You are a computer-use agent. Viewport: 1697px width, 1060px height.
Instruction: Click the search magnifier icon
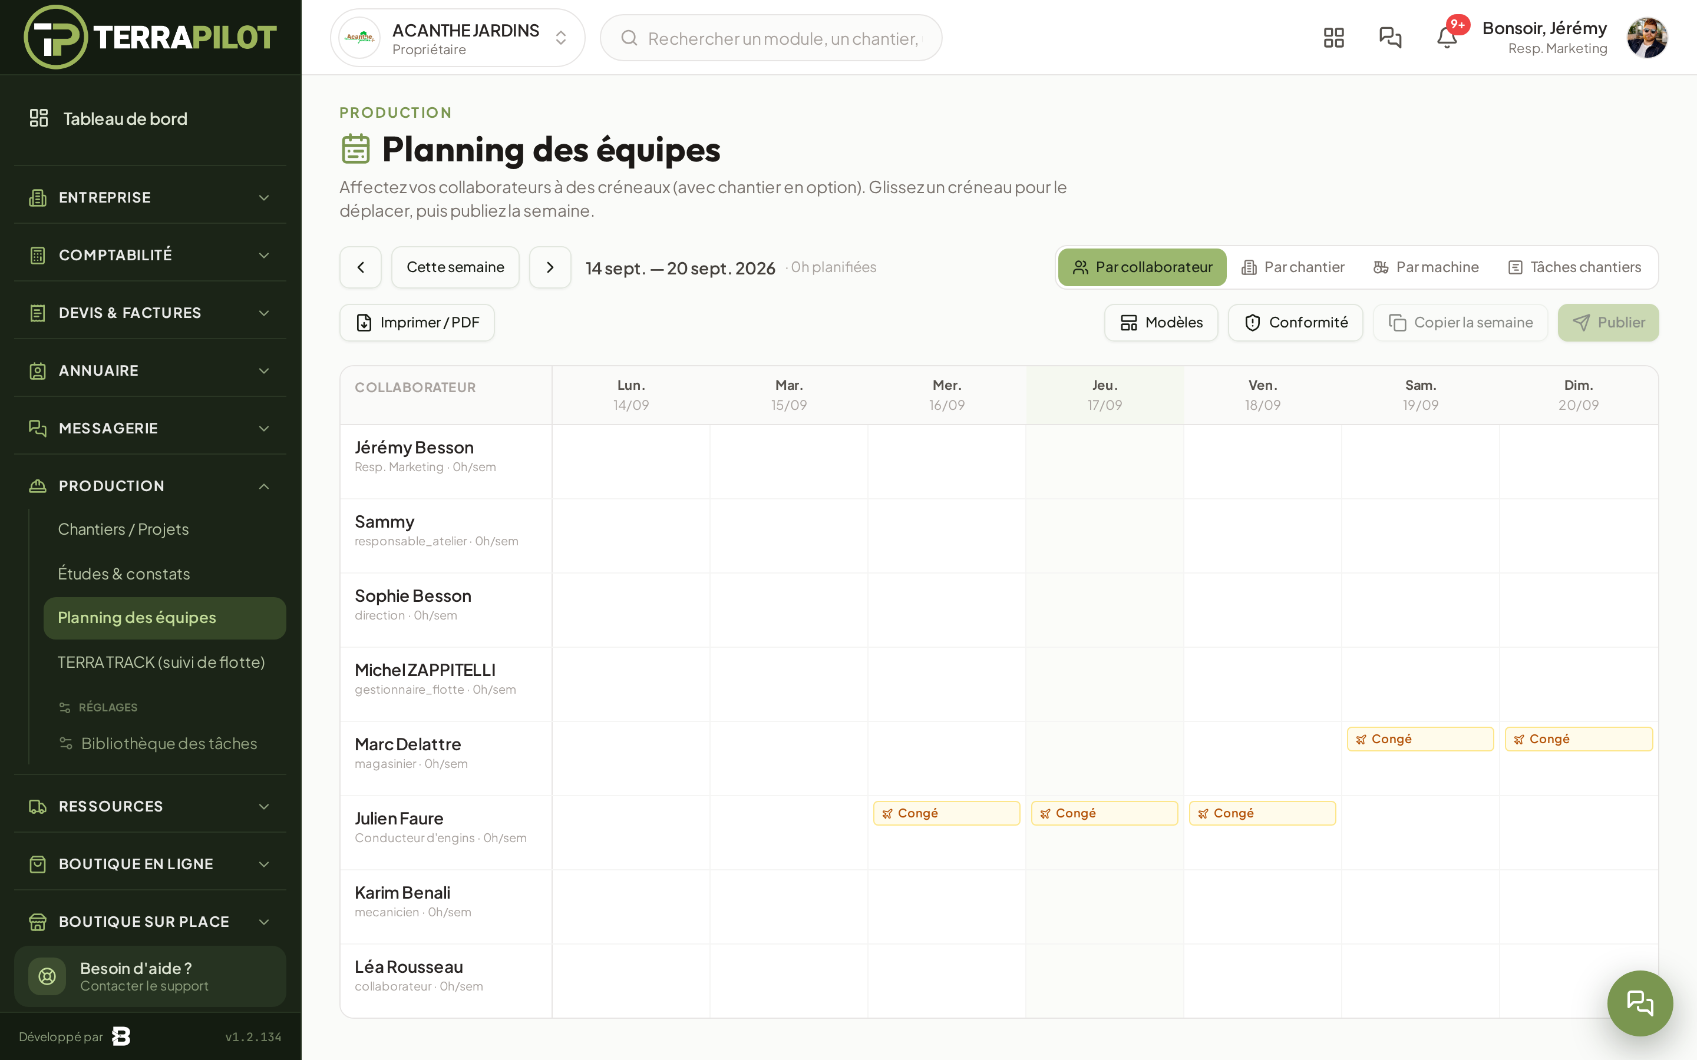629,38
